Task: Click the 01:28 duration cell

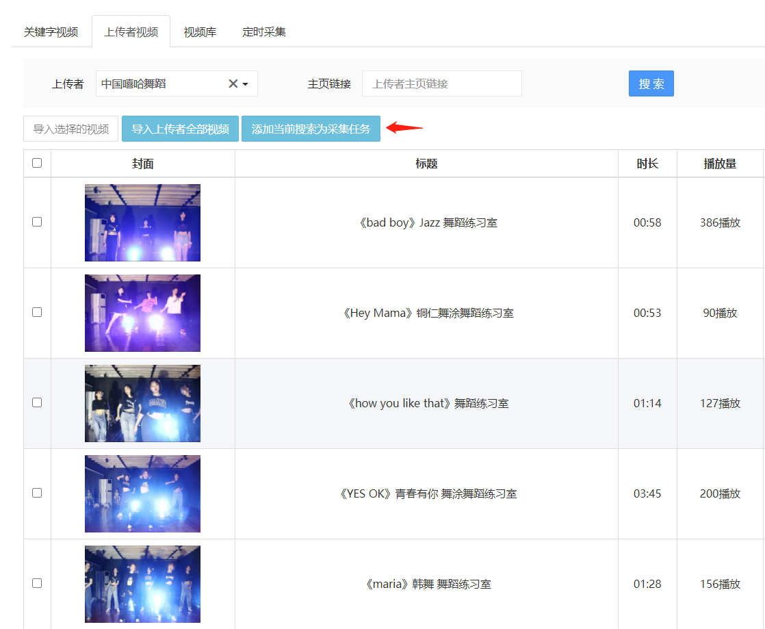Action: click(647, 584)
